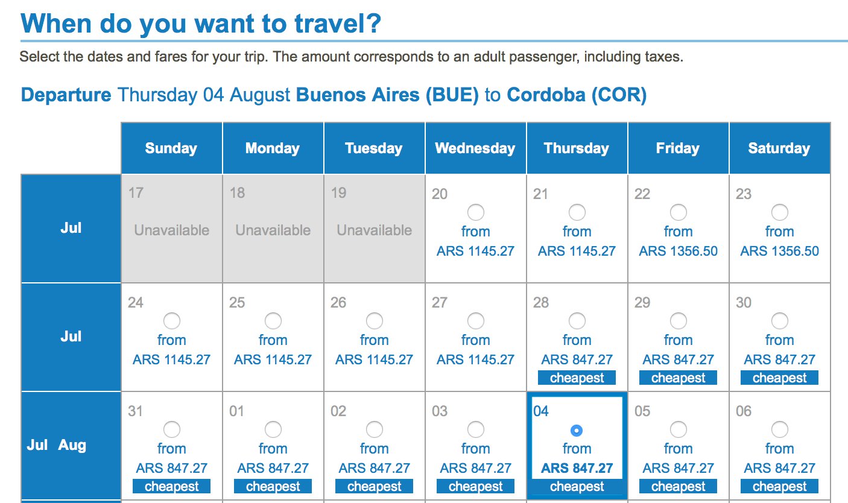Select the July 21 fare radio button
848x503 pixels.
577,212
